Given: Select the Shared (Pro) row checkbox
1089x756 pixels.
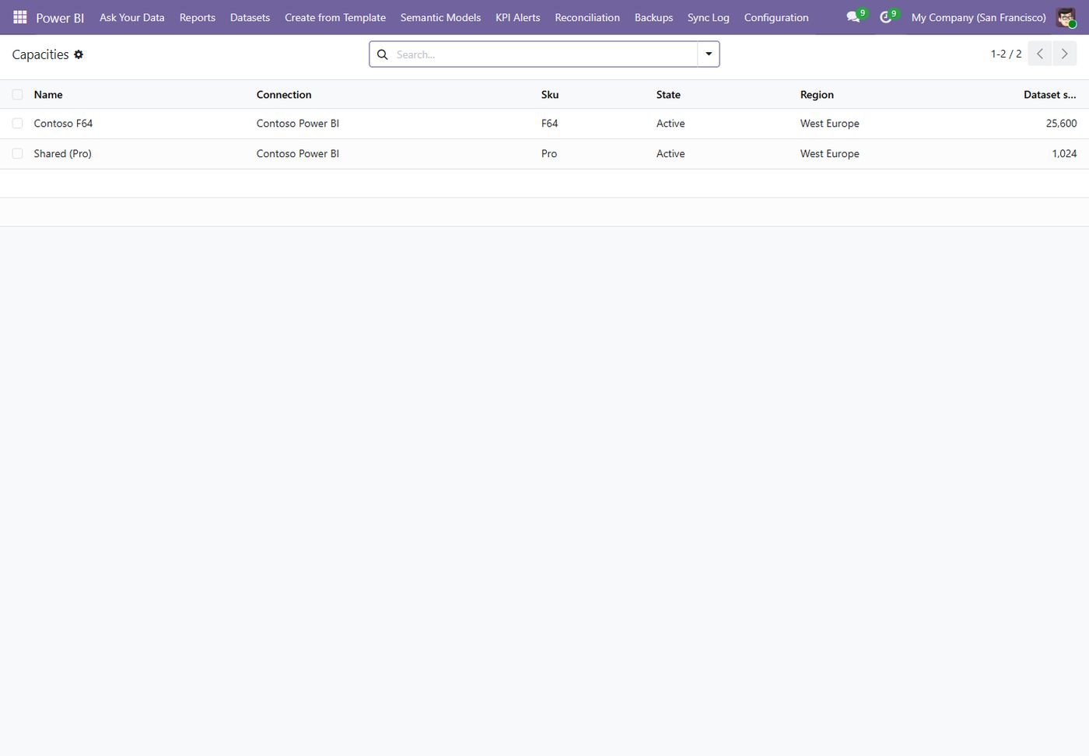Looking at the screenshot, I should pos(17,154).
